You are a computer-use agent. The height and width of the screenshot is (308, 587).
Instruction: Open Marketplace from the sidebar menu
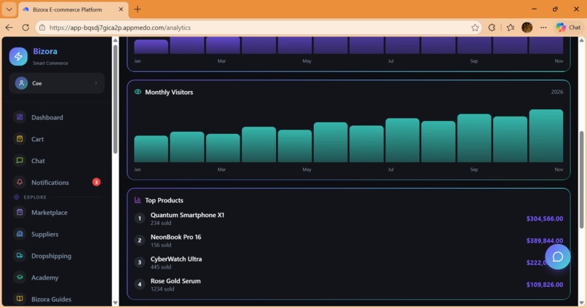pos(57,212)
